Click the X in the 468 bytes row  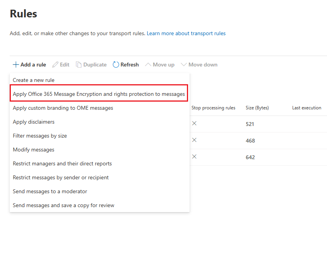[194, 140]
